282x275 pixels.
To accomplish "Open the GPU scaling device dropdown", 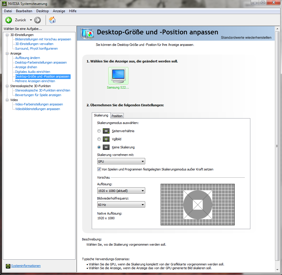I will [121, 161].
